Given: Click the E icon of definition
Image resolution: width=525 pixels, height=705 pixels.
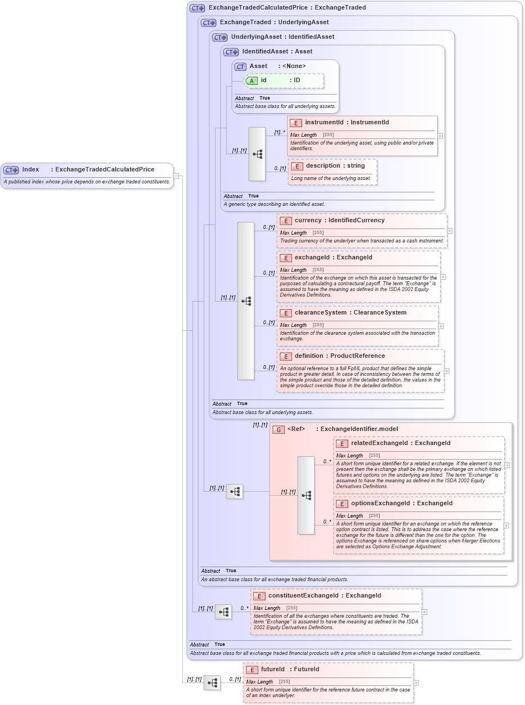Looking at the screenshot, I should [x=286, y=356].
